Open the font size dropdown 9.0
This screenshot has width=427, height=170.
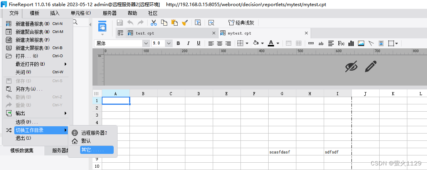tap(169, 43)
